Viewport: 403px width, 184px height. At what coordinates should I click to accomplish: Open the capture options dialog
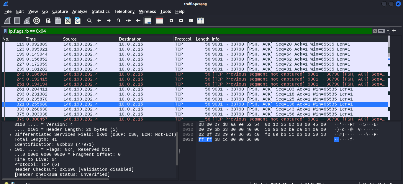[x=36, y=21]
